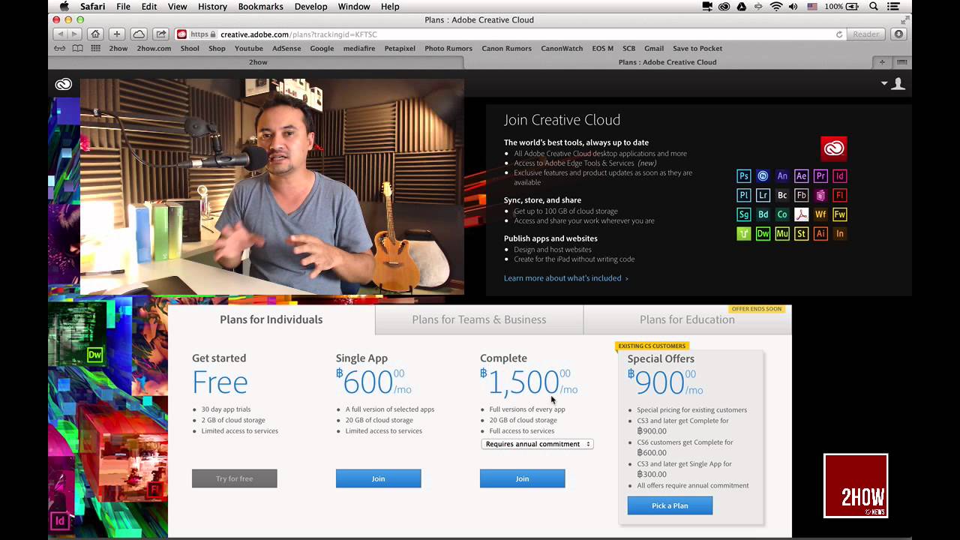Image resolution: width=960 pixels, height=540 pixels.
Task: Click the Edge Animate An icon
Action: 782,176
